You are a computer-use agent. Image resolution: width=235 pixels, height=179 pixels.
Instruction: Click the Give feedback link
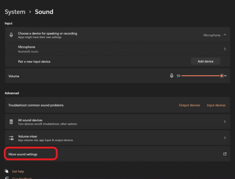(x=22, y=178)
